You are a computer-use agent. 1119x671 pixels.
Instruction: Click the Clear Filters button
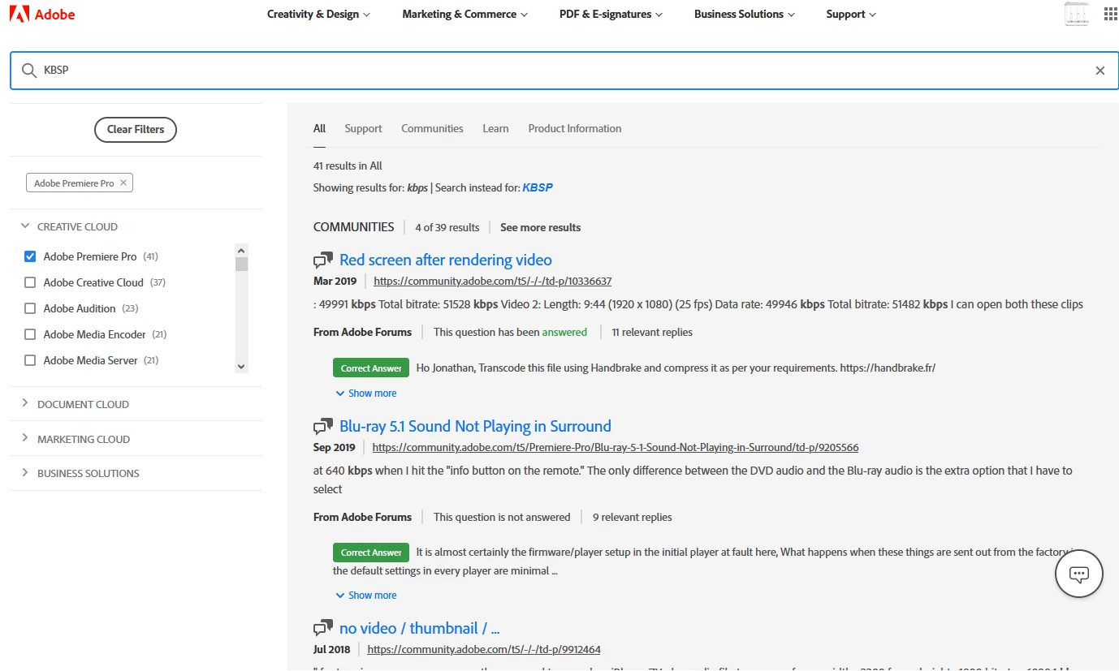(x=136, y=129)
